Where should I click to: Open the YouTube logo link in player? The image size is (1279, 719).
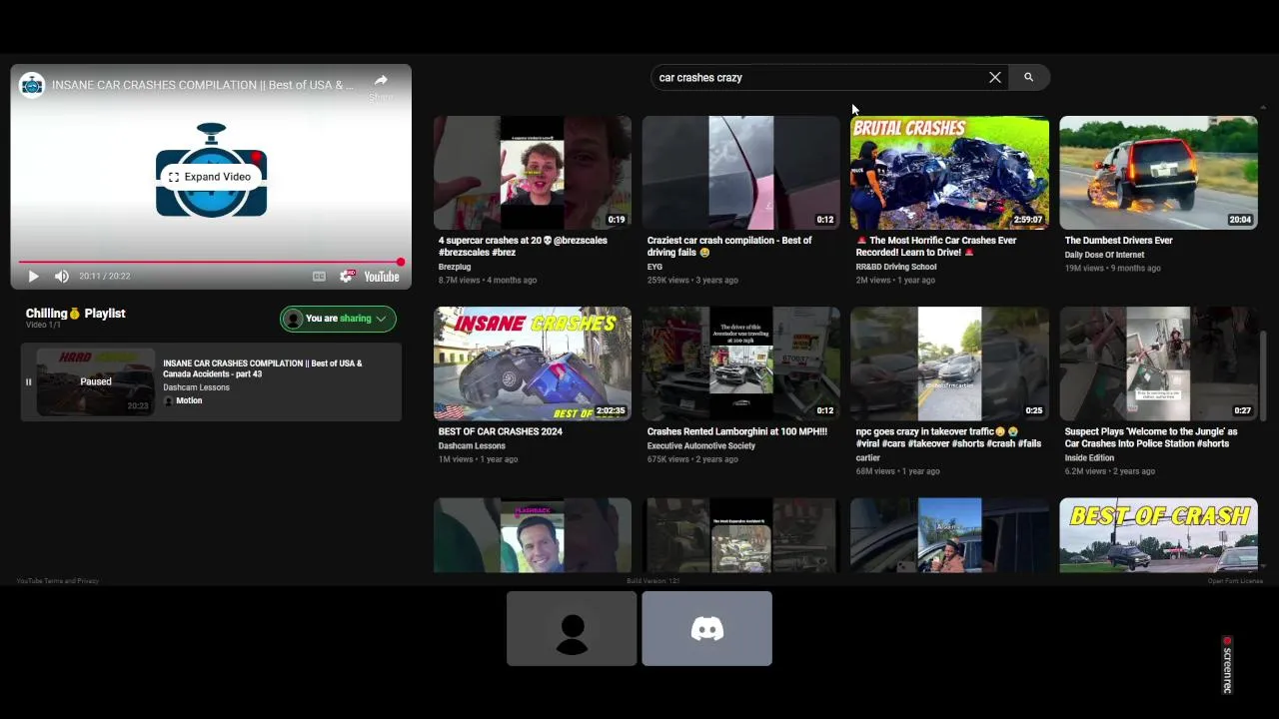pos(382,277)
